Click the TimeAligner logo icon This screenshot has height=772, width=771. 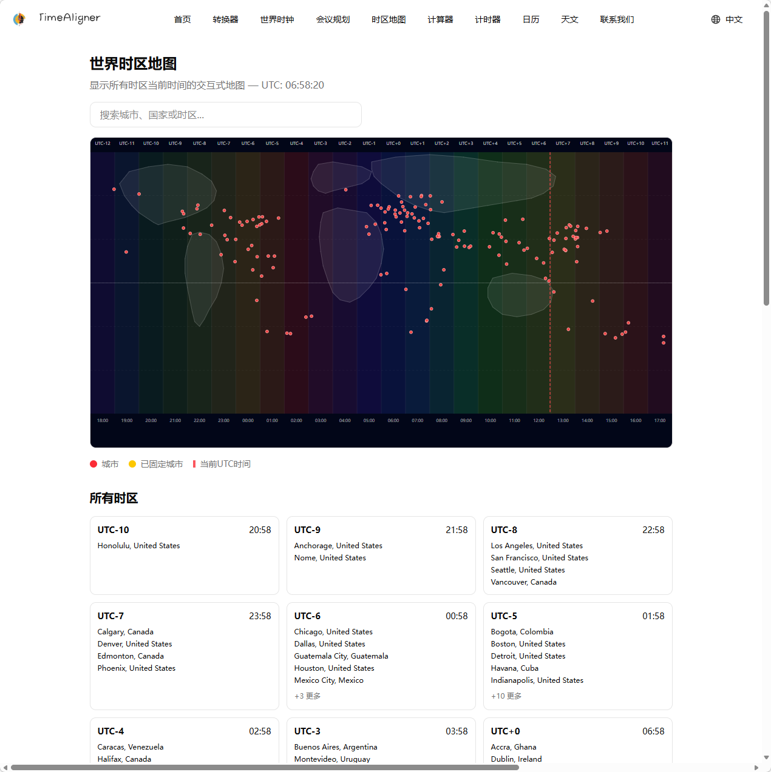click(19, 19)
